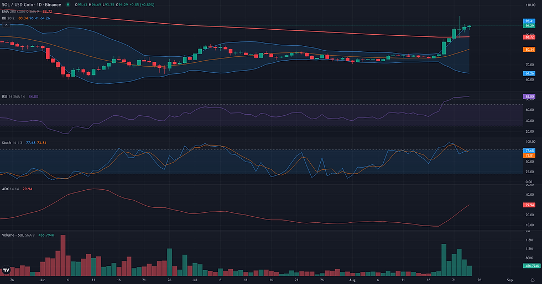Click the green market status dot
The height and width of the screenshot is (284, 542).
67,5
